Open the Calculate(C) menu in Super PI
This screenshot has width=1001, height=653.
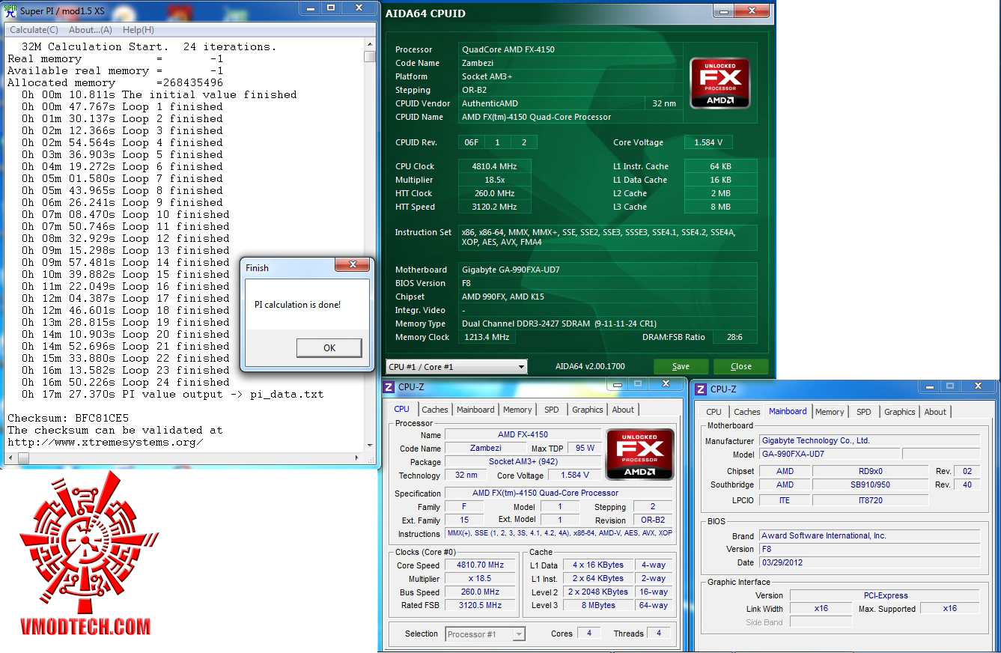[34, 30]
